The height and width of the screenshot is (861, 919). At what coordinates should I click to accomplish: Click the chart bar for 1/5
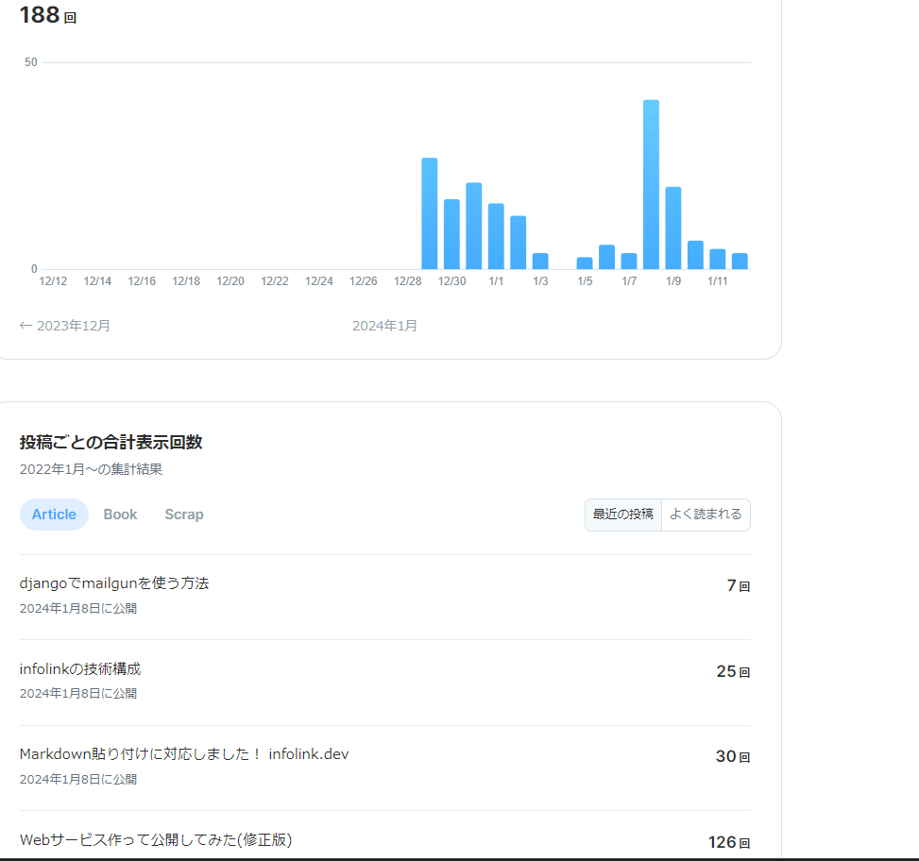click(x=585, y=263)
